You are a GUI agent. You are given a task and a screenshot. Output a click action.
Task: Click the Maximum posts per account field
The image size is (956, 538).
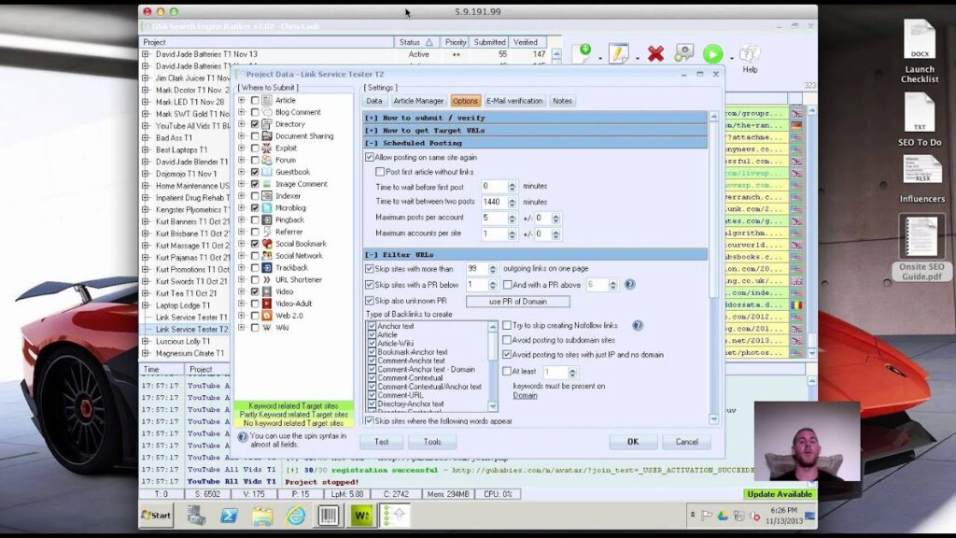[495, 218]
